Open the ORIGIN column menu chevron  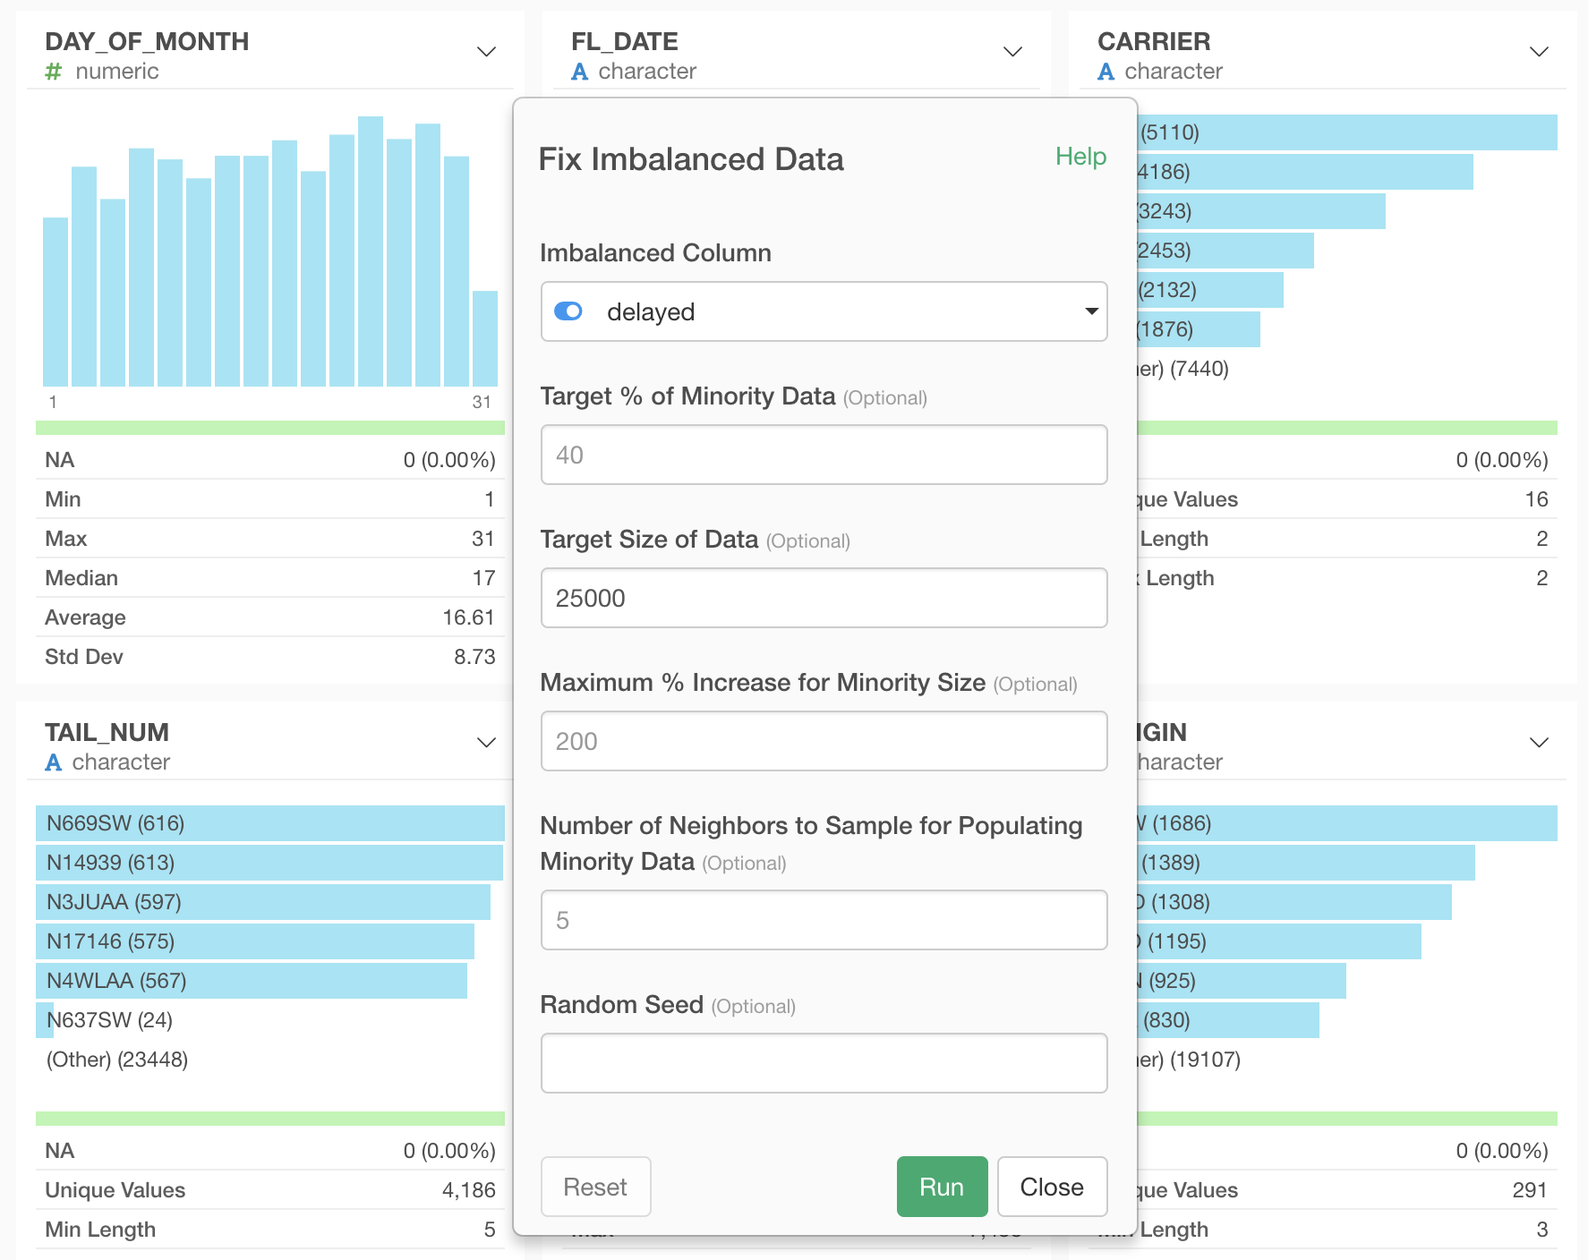1539,743
